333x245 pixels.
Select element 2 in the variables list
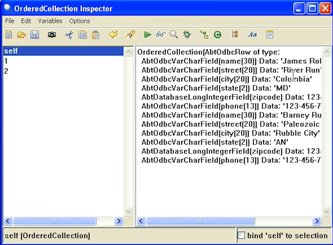[x=63, y=71]
